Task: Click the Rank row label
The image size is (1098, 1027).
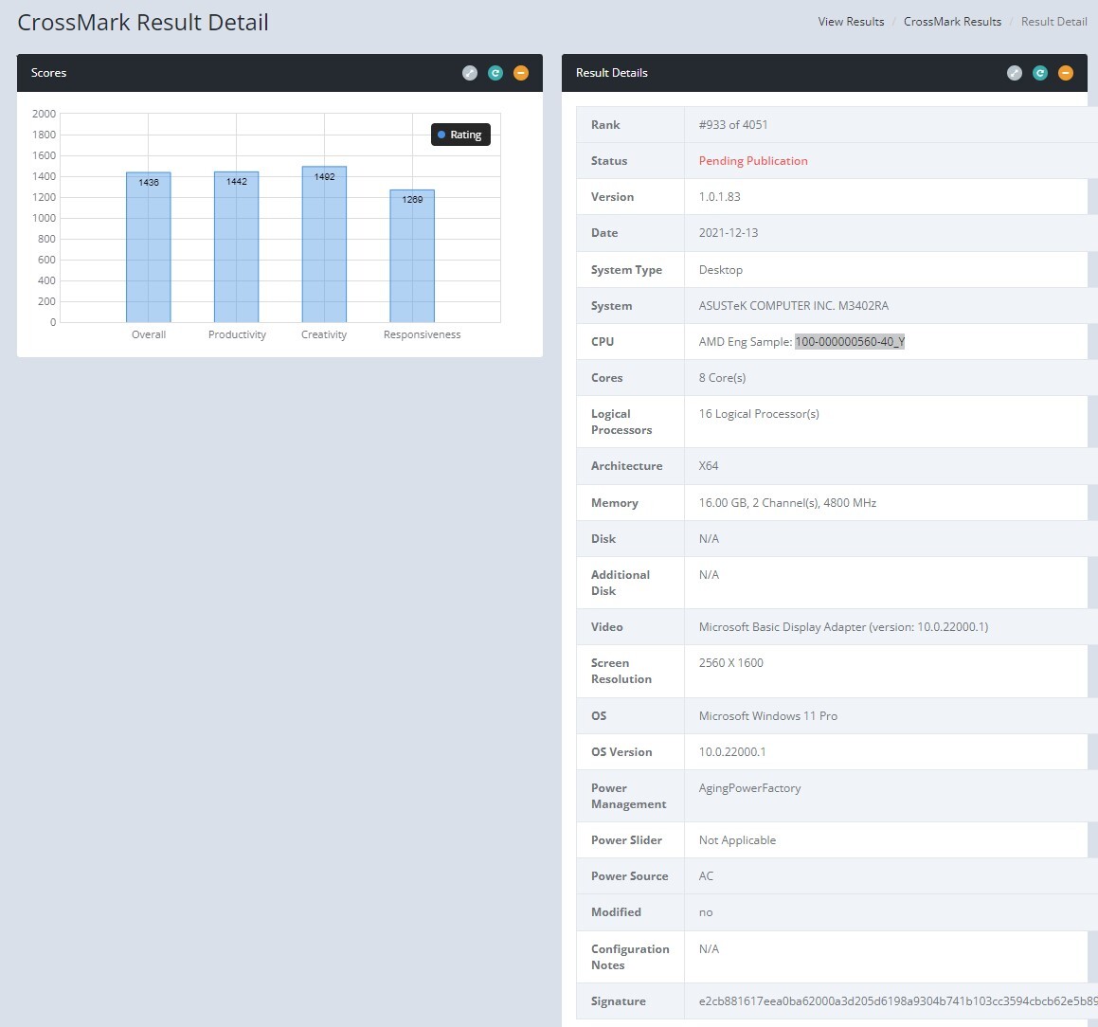Action: tap(605, 125)
